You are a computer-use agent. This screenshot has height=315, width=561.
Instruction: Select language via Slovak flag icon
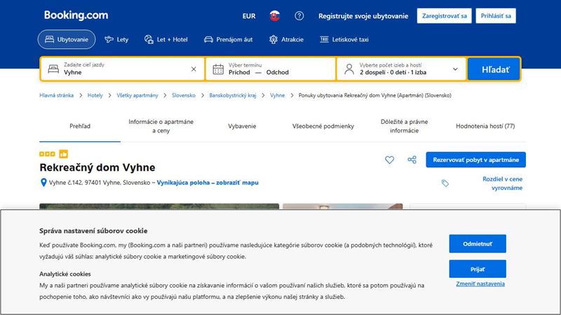coord(274,15)
